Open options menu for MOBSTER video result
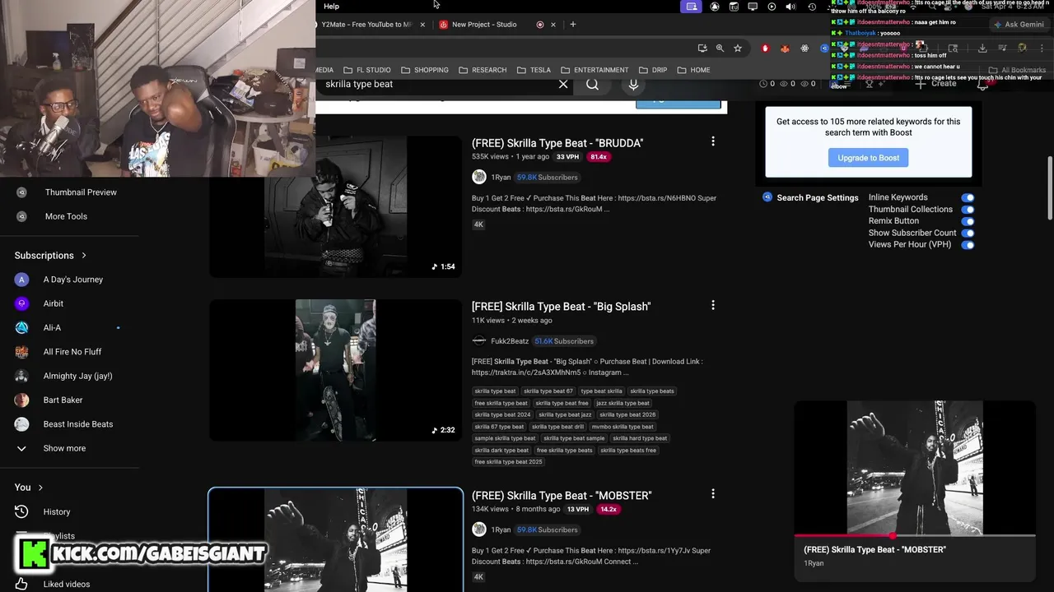This screenshot has width=1054, height=592. 713,494
